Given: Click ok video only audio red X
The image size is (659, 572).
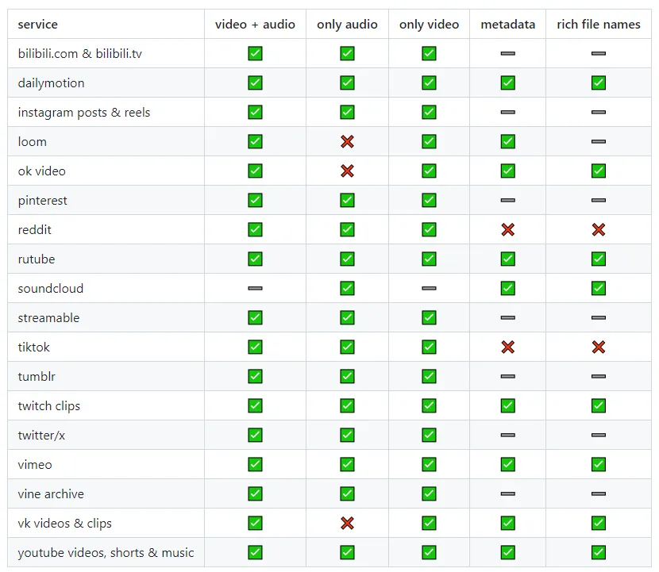Looking at the screenshot, I should pos(347,171).
